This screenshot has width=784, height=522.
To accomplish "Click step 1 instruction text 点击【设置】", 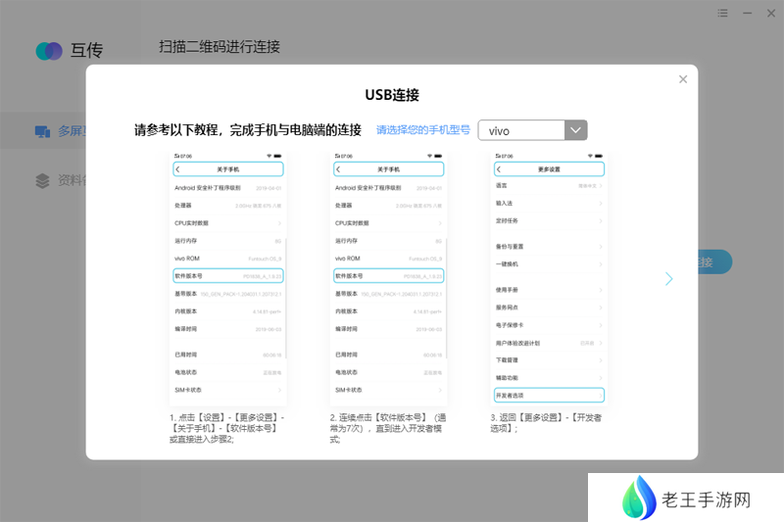I will (228, 428).
